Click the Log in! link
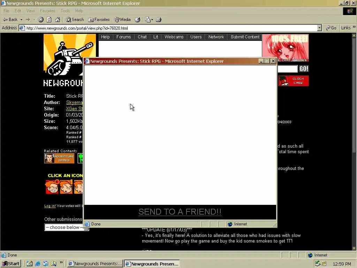 50,206
